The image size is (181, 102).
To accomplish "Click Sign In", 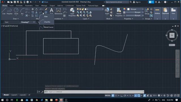I will point(137,2).
